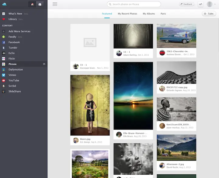Select the YouTube service icon
The height and width of the screenshot is (178, 219).
4,80
